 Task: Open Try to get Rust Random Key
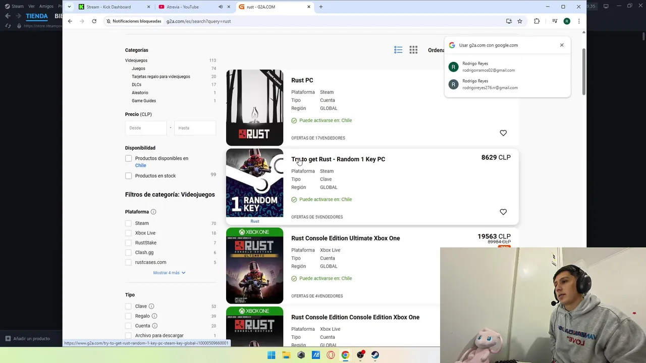338,159
